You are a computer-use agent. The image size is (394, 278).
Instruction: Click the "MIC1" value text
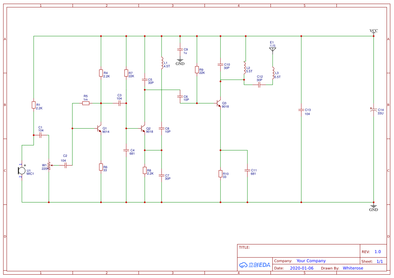click(30, 174)
